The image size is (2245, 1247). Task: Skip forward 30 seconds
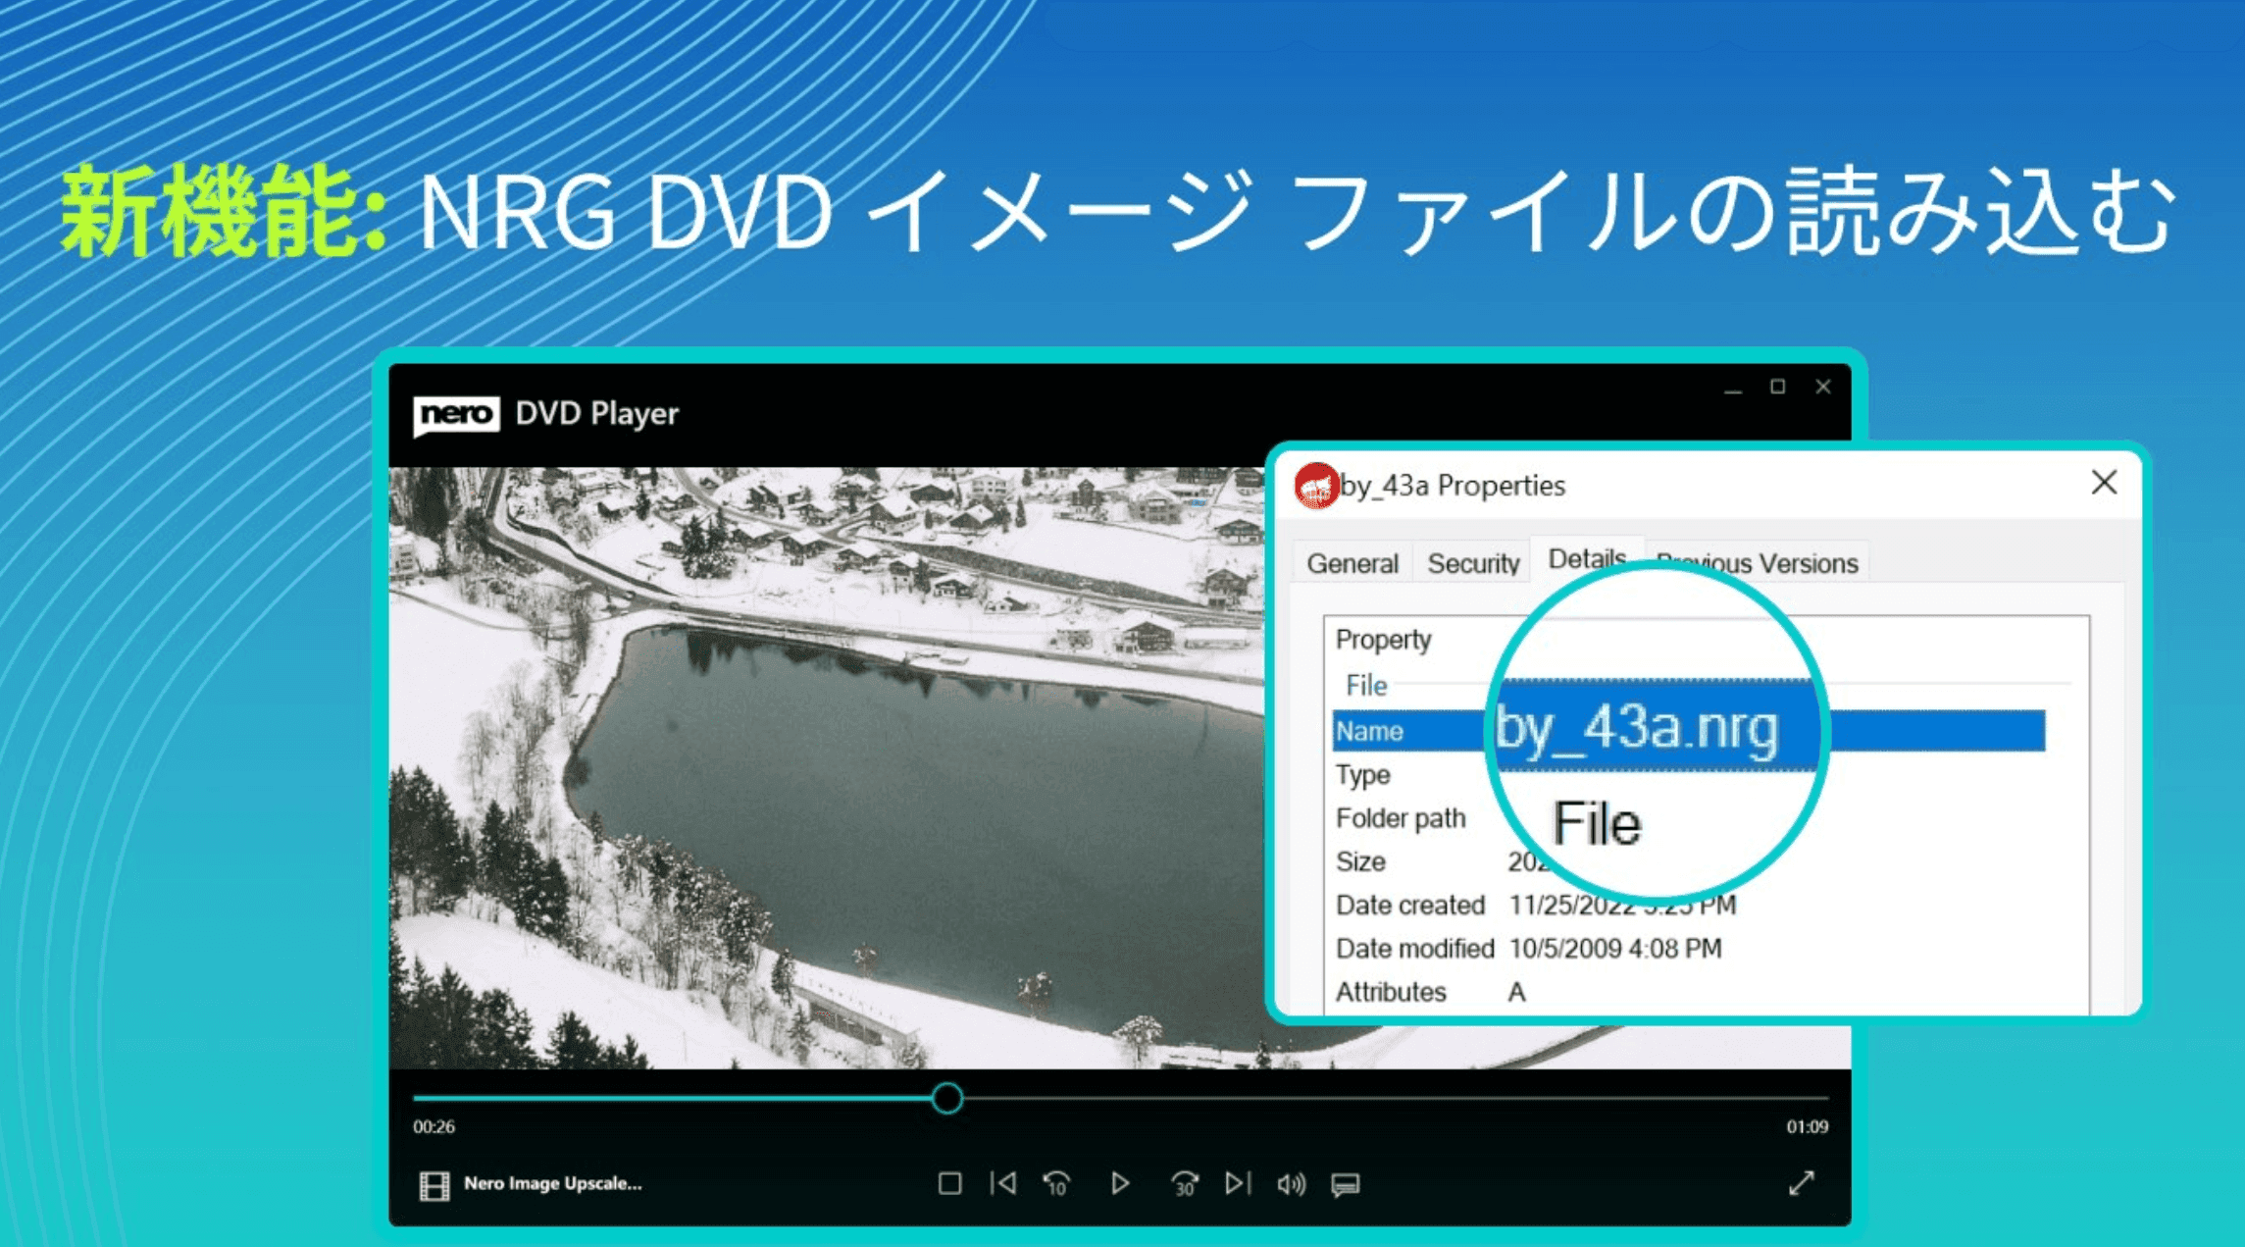(x=1184, y=1183)
